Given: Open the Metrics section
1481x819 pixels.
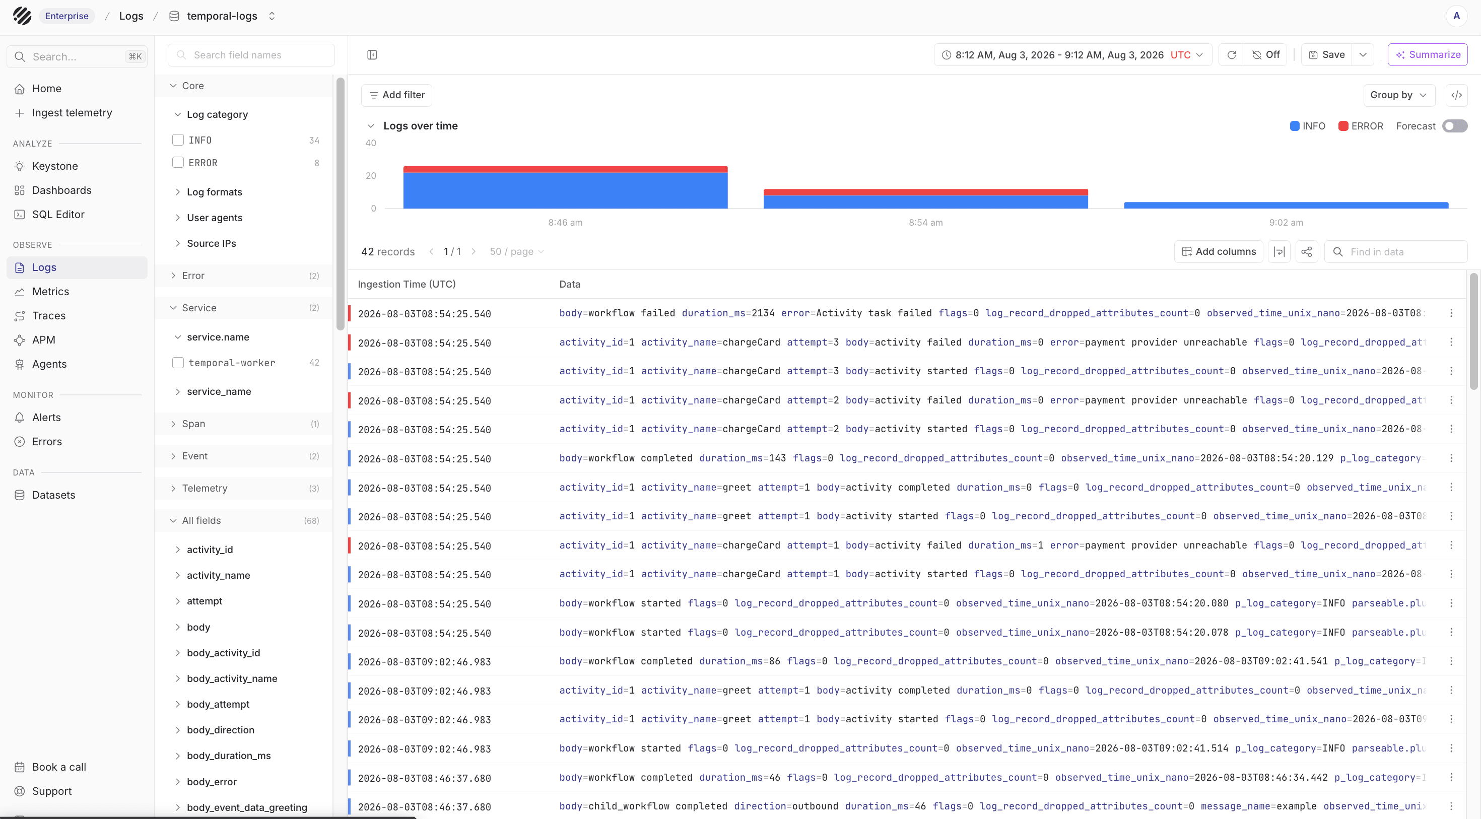Looking at the screenshot, I should pos(77,292).
